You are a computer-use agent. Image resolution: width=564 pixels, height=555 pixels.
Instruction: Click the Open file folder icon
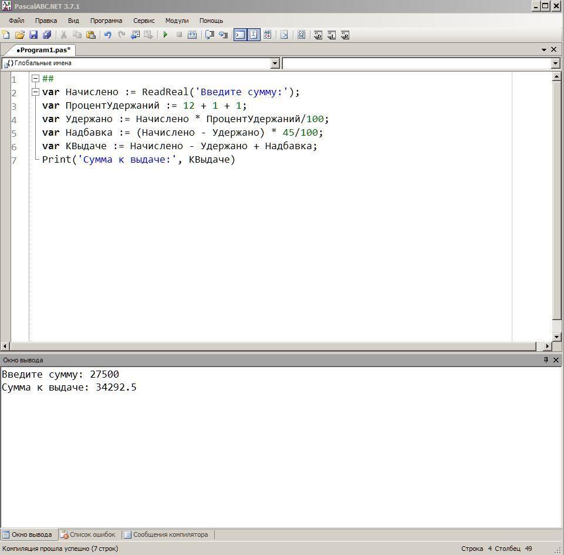coord(20,35)
